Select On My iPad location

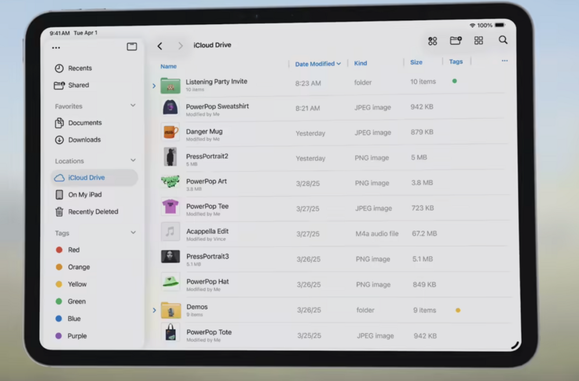[85, 195]
